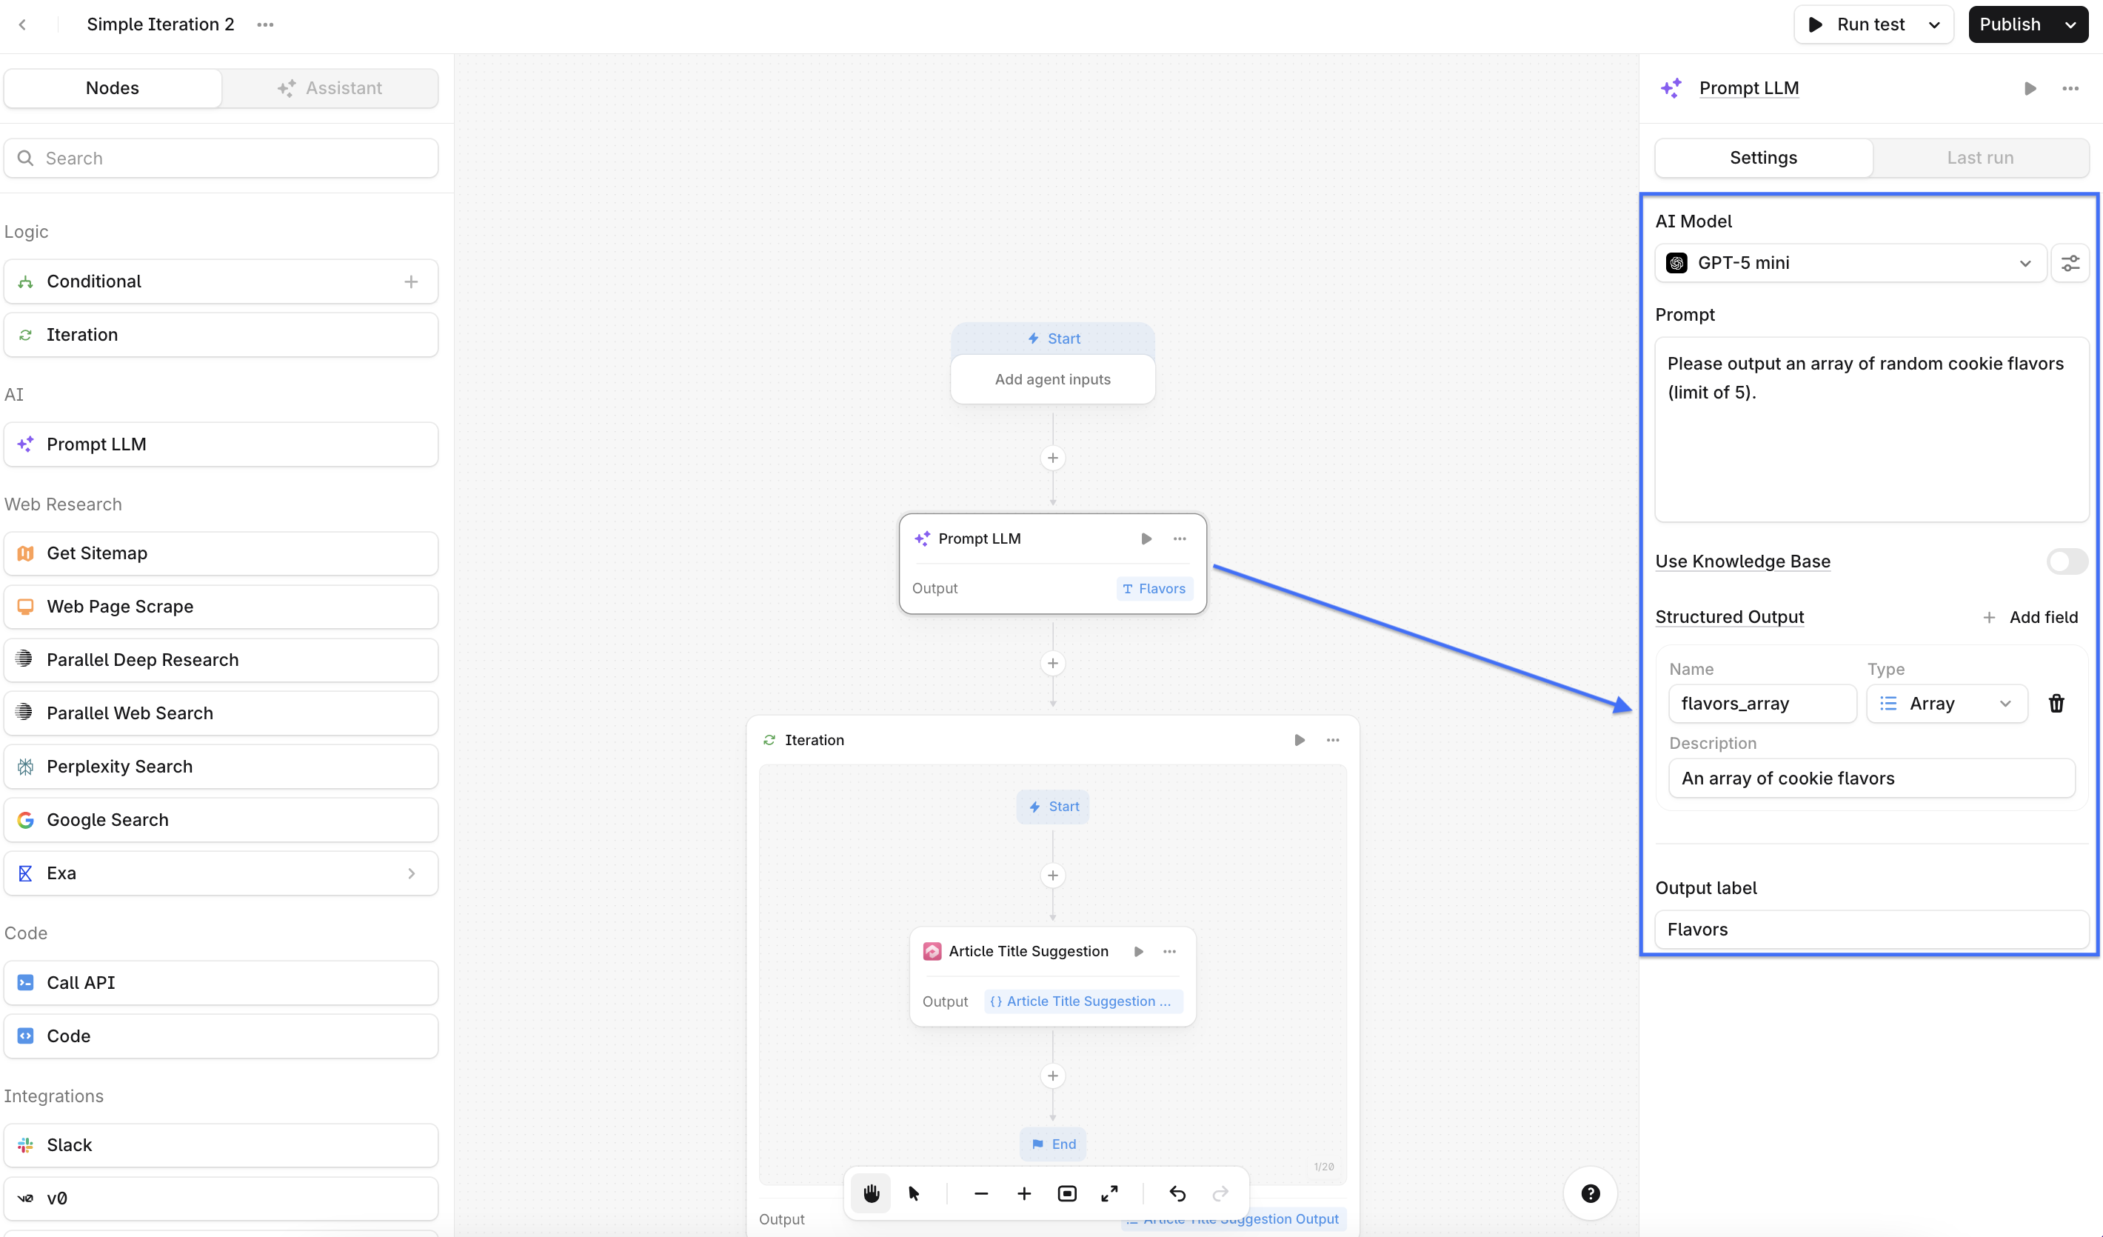
Task: Select the hand pan tool
Action: (x=872, y=1193)
